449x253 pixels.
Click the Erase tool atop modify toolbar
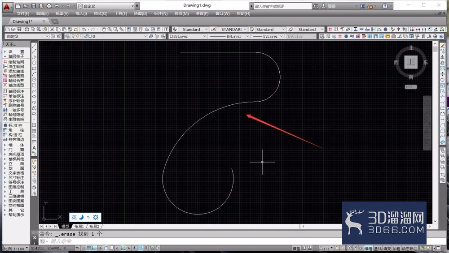[x=442, y=45]
